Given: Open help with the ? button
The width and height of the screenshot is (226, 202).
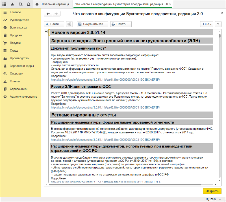Looking at the screenshot, I should pos(218,24).
